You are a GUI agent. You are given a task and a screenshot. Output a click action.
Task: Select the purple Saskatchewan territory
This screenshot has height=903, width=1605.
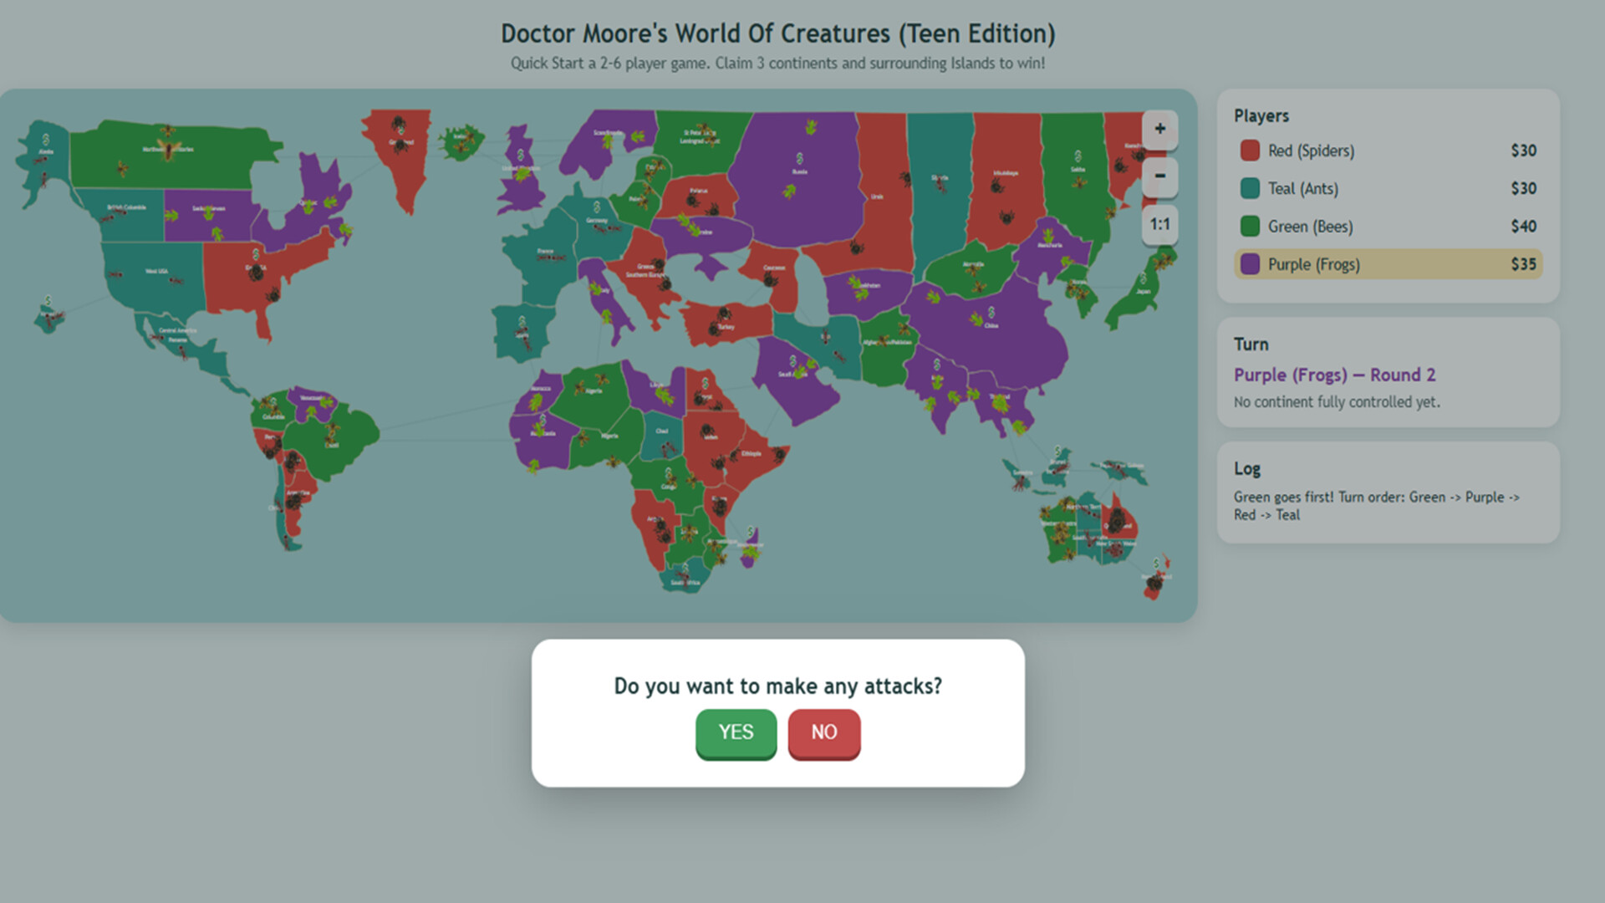[207, 216]
